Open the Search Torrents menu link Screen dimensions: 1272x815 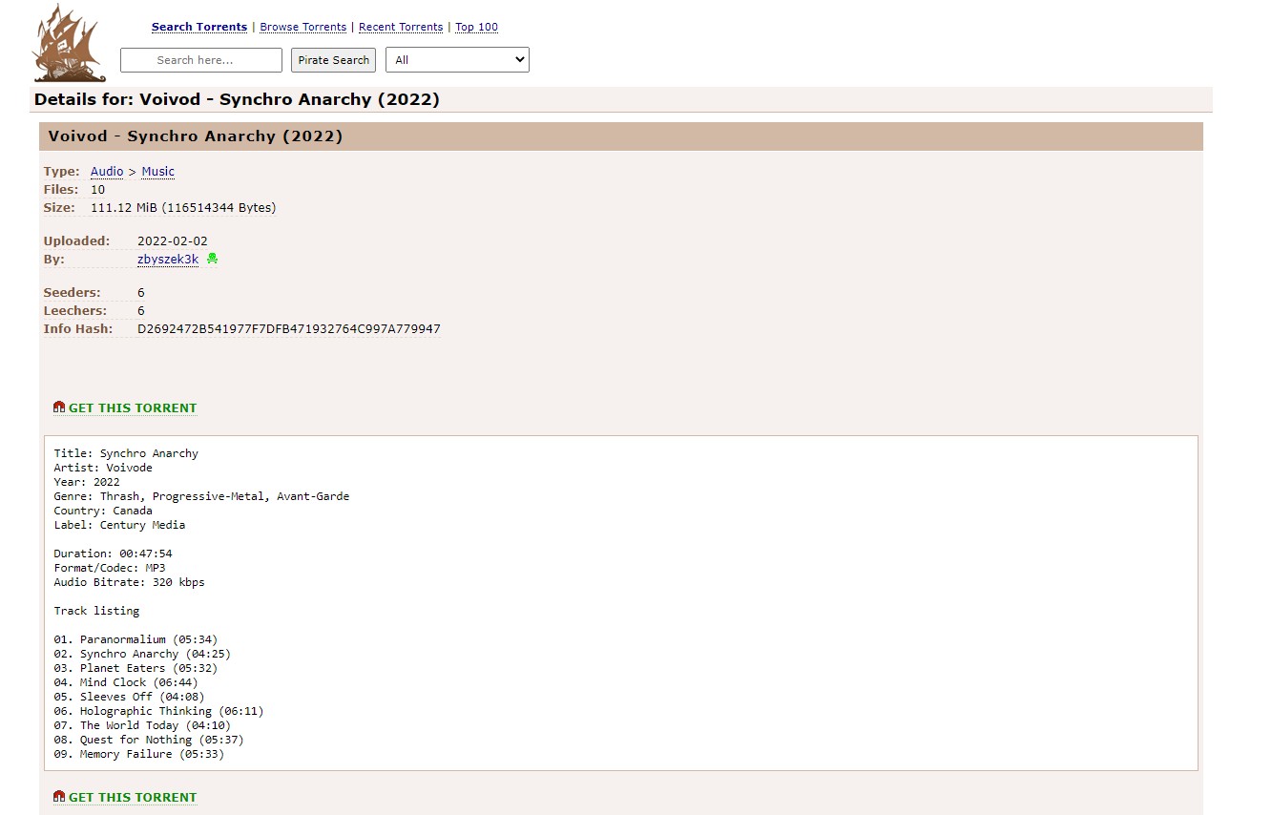pyautogui.click(x=199, y=27)
